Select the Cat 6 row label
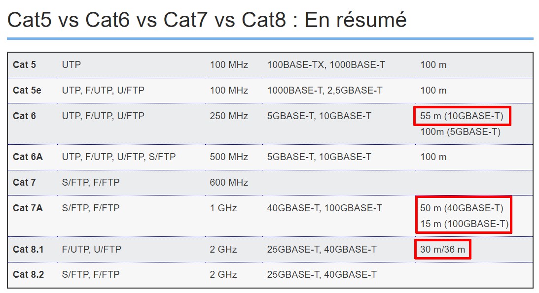The height and width of the screenshot is (293, 539). click(24, 116)
